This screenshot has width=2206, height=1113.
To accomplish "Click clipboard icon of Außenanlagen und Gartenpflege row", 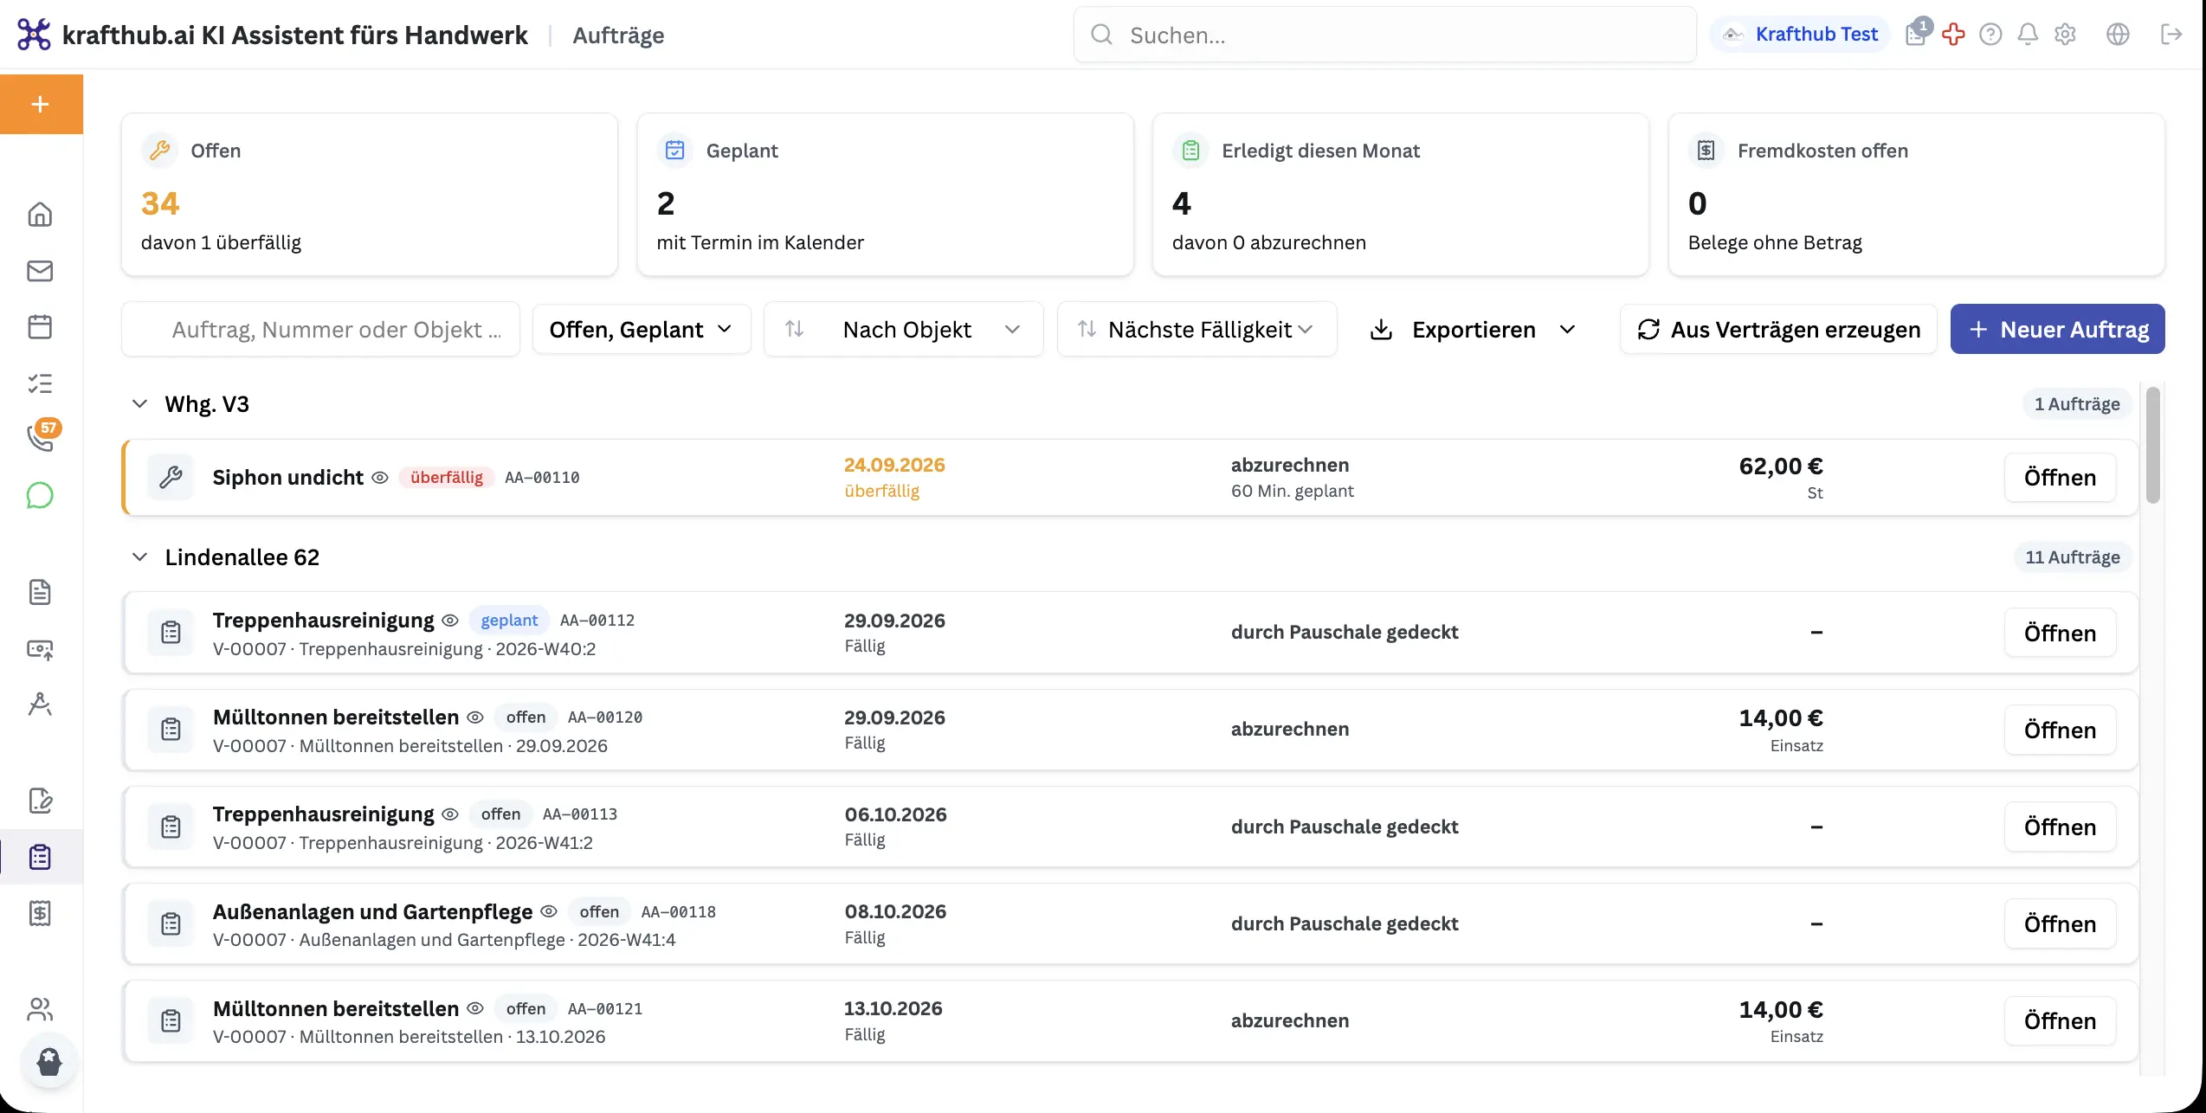I will pos(171,923).
